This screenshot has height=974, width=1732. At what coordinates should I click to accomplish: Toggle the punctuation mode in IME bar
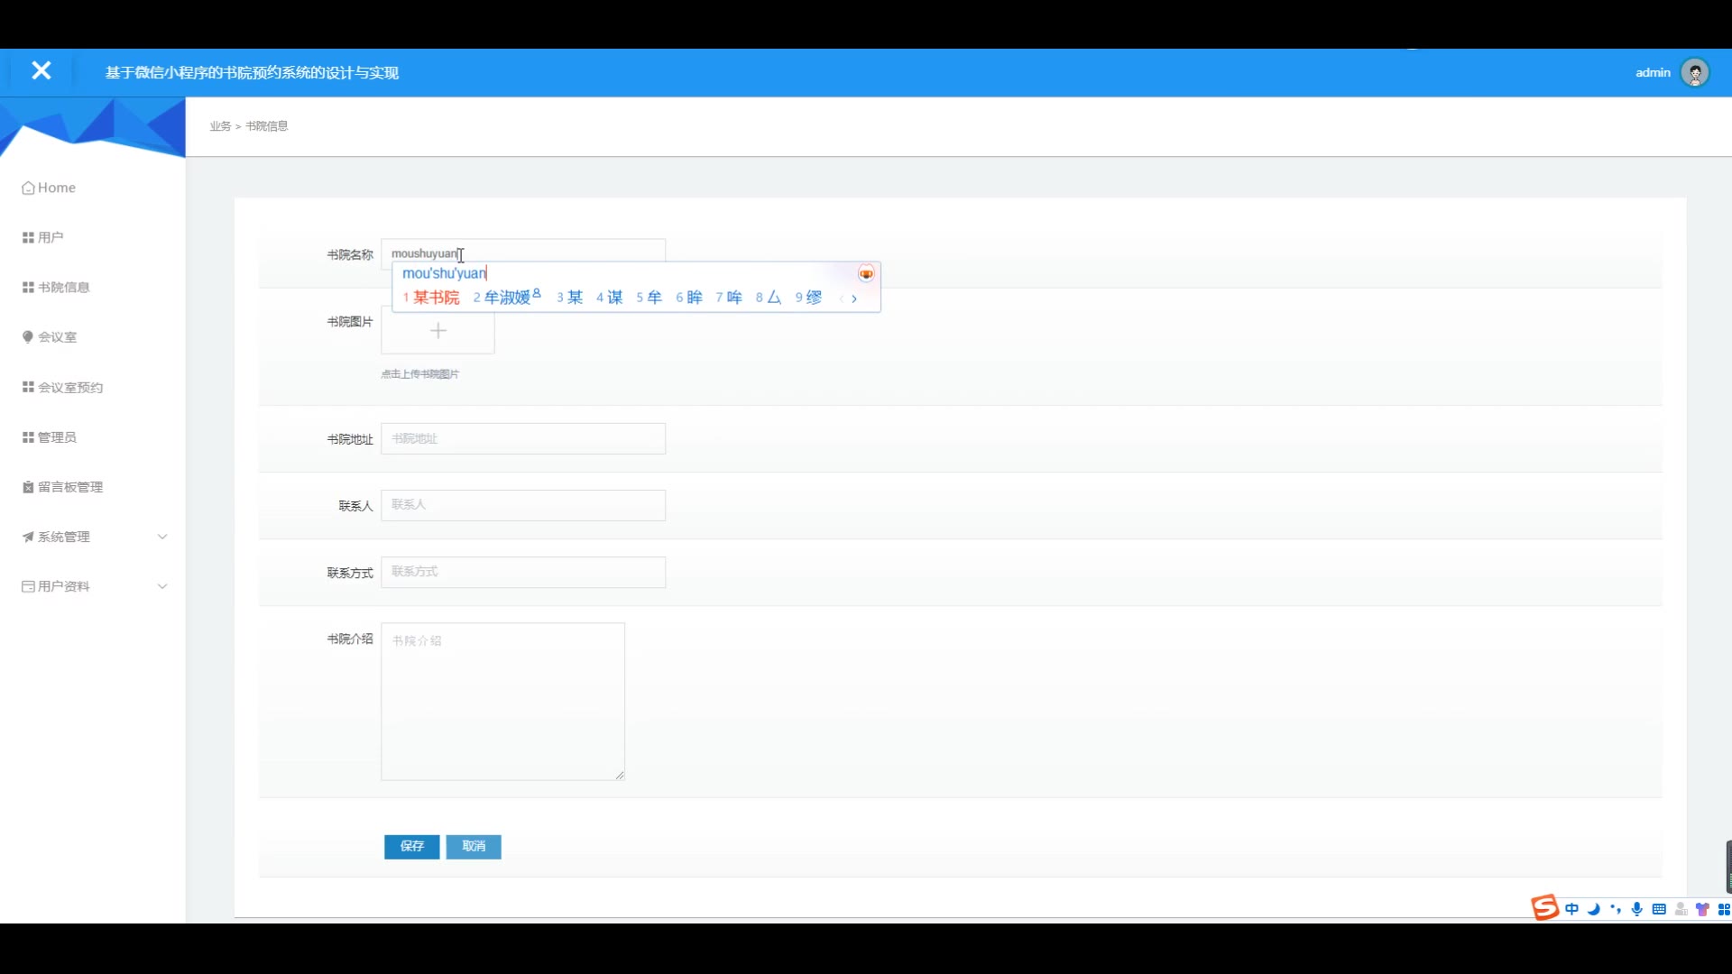1616,909
